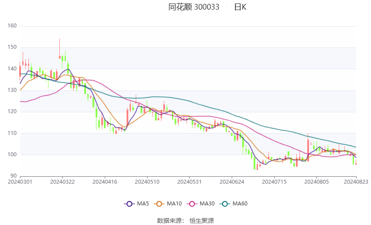The height and width of the screenshot is (225, 371).
Task: Toggle the MA10 legend marker
Action: tap(159, 204)
